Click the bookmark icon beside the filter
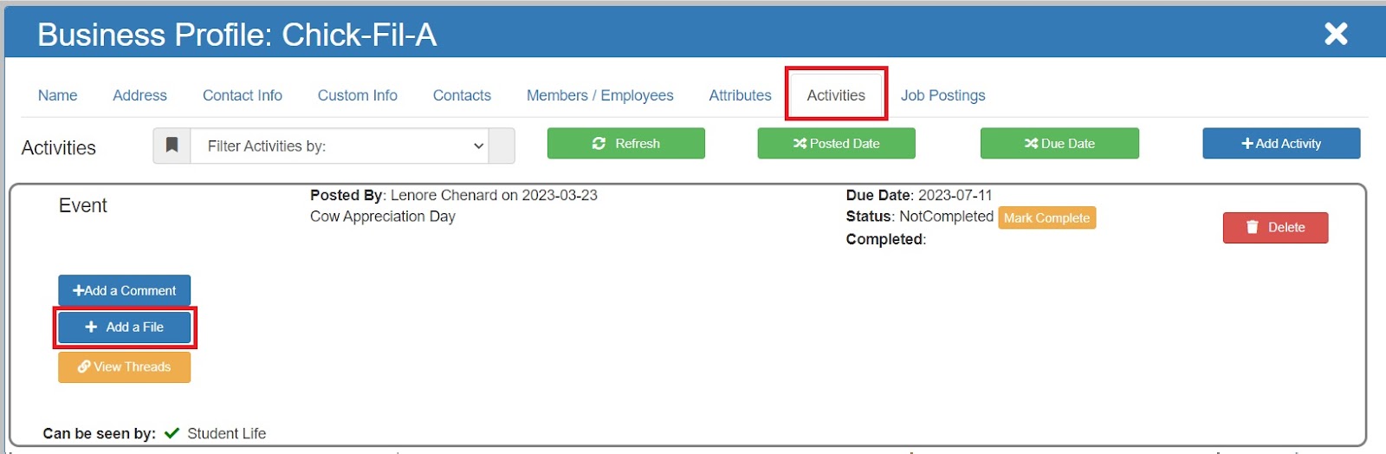This screenshot has height=454, width=1386. click(x=172, y=146)
